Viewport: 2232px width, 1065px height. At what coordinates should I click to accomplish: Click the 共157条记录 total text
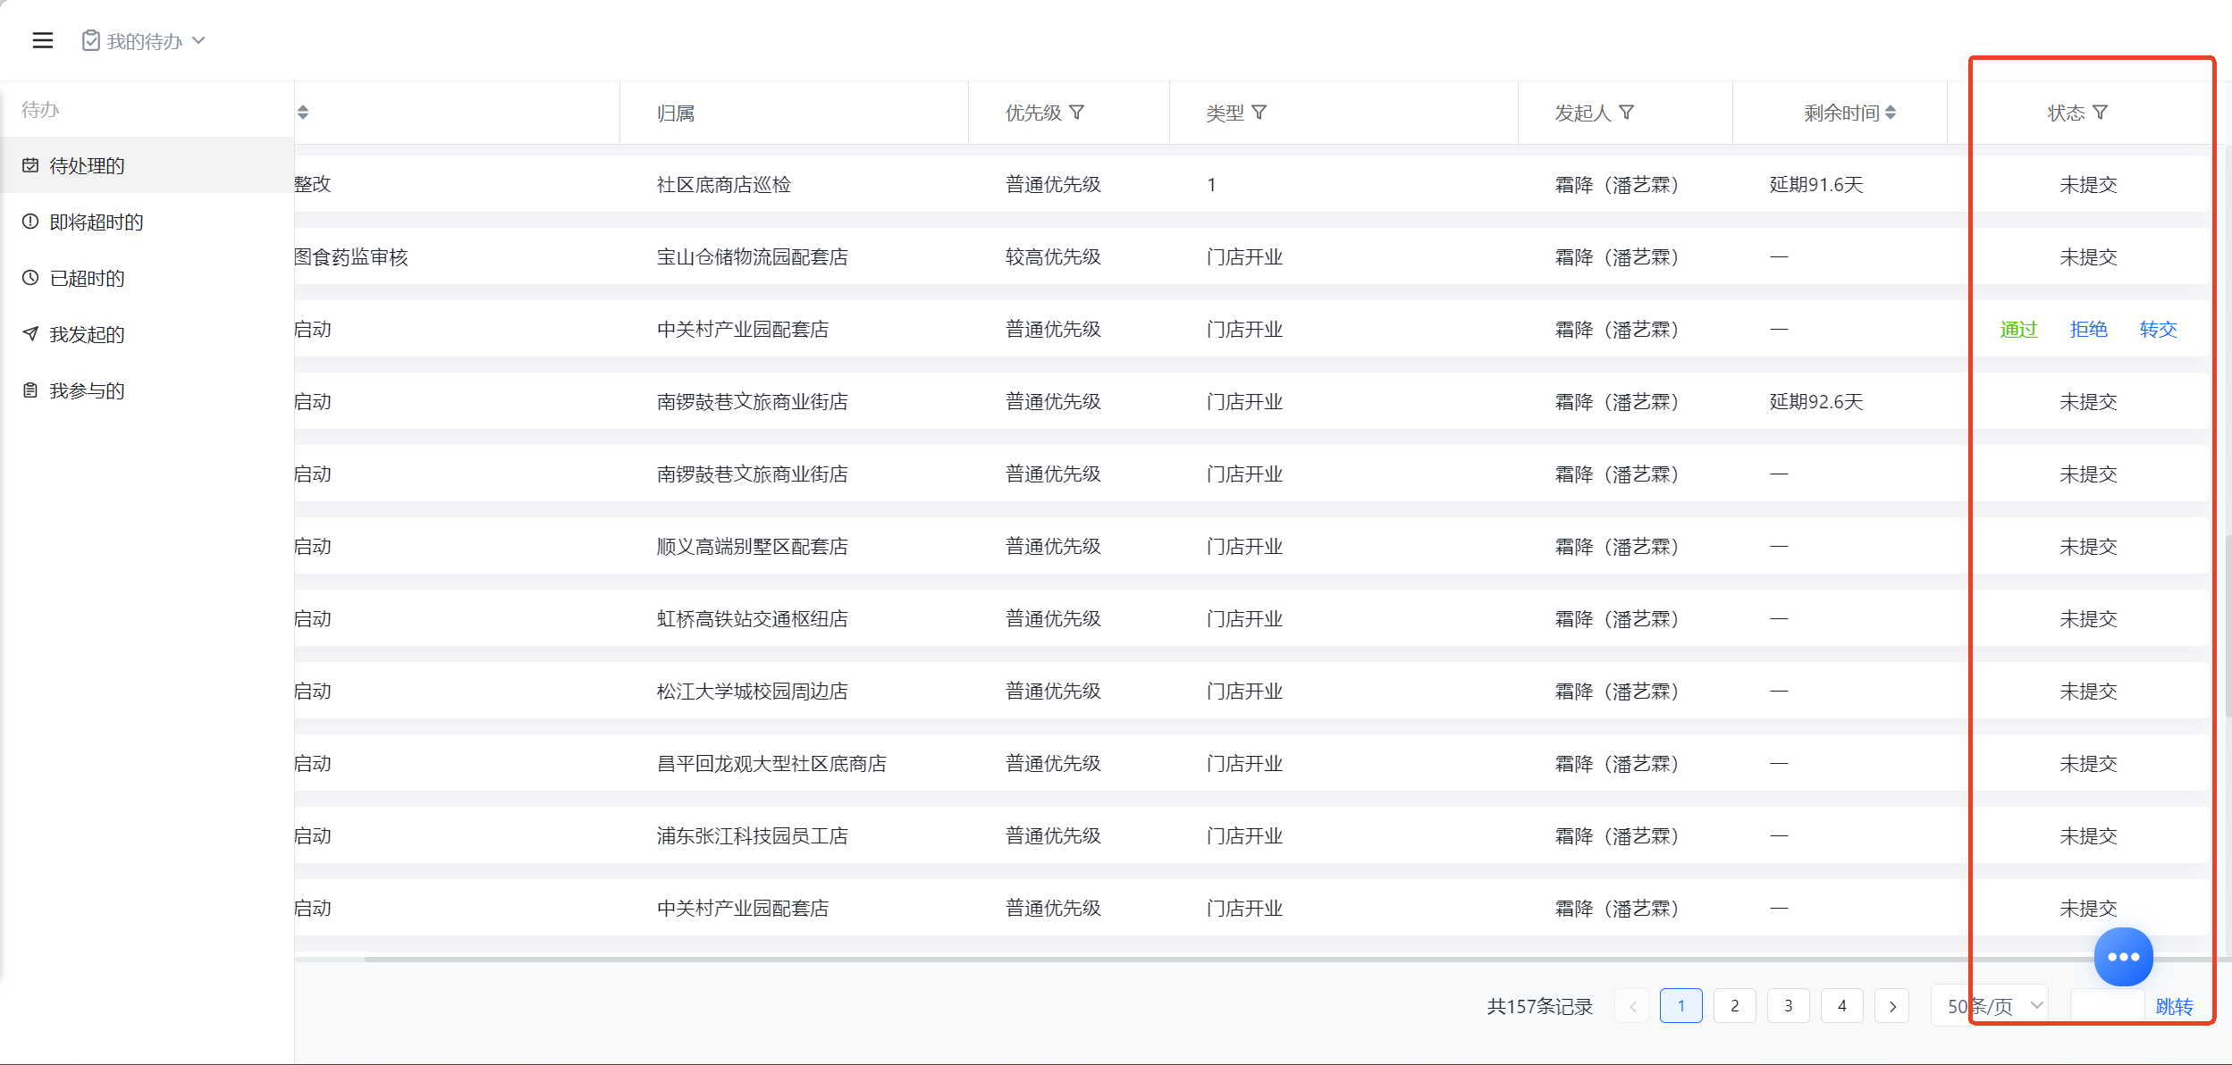click(1540, 1007)
